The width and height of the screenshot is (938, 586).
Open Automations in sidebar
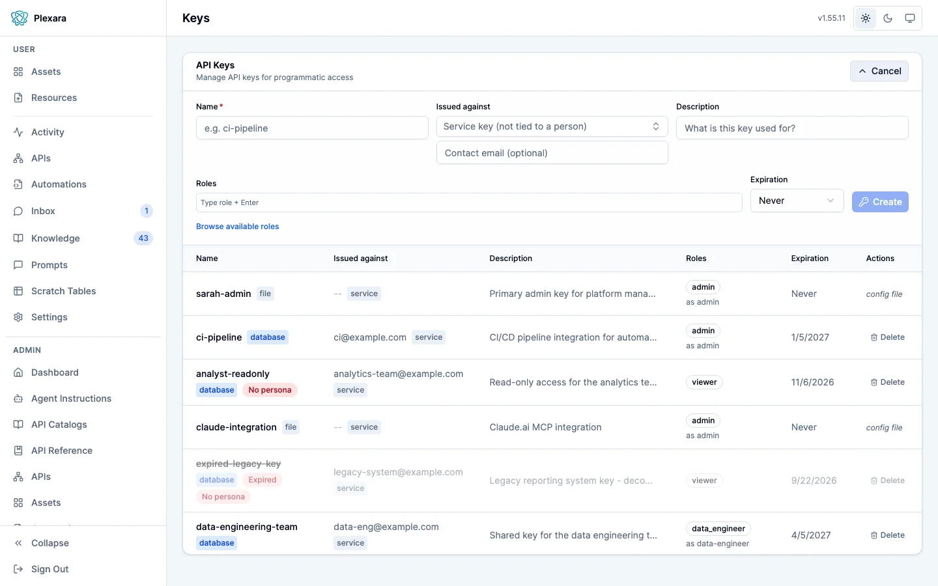click(83, 184)
